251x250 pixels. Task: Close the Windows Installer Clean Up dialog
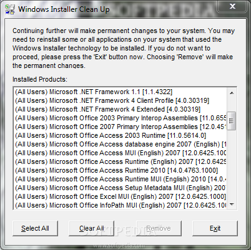[232, 6]
